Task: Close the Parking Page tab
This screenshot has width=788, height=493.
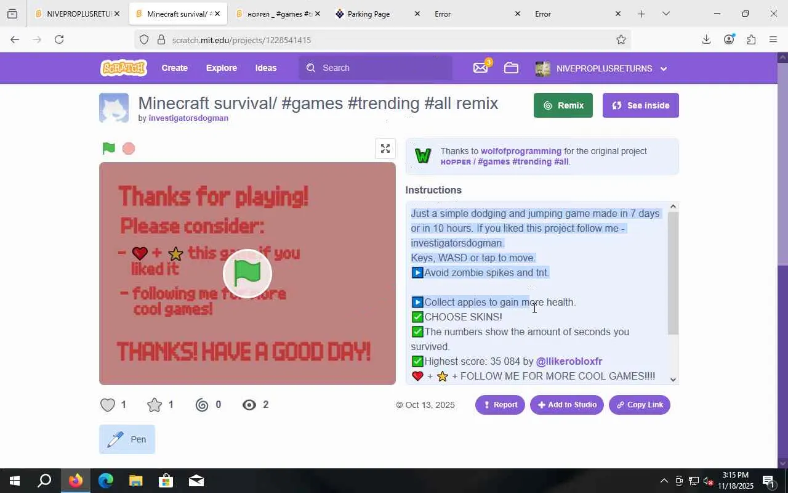Action: pos(417,14)
